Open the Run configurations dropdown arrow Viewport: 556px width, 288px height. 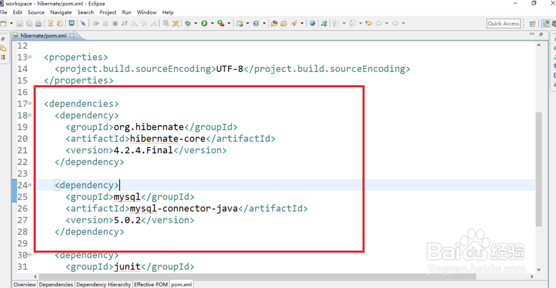[x=212, y=23]
